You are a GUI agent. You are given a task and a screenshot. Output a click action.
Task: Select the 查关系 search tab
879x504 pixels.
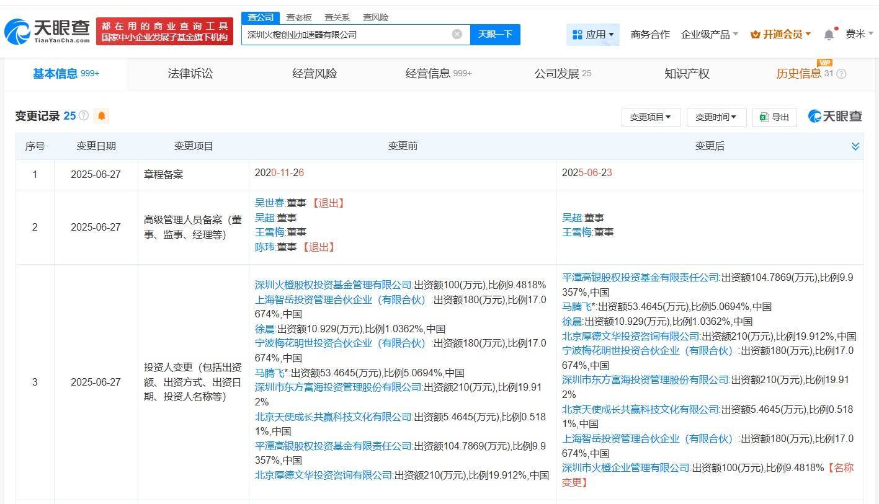337,17
